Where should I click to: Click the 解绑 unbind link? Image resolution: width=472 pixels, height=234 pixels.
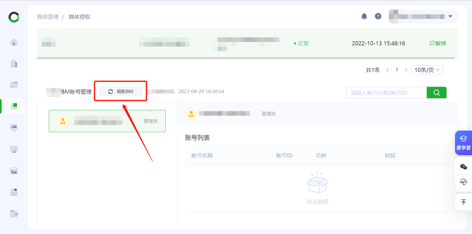pos(438,43)
